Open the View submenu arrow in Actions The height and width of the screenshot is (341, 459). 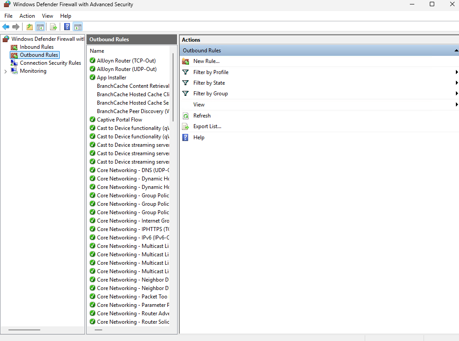pyautogui.click(x=457, y=104)
